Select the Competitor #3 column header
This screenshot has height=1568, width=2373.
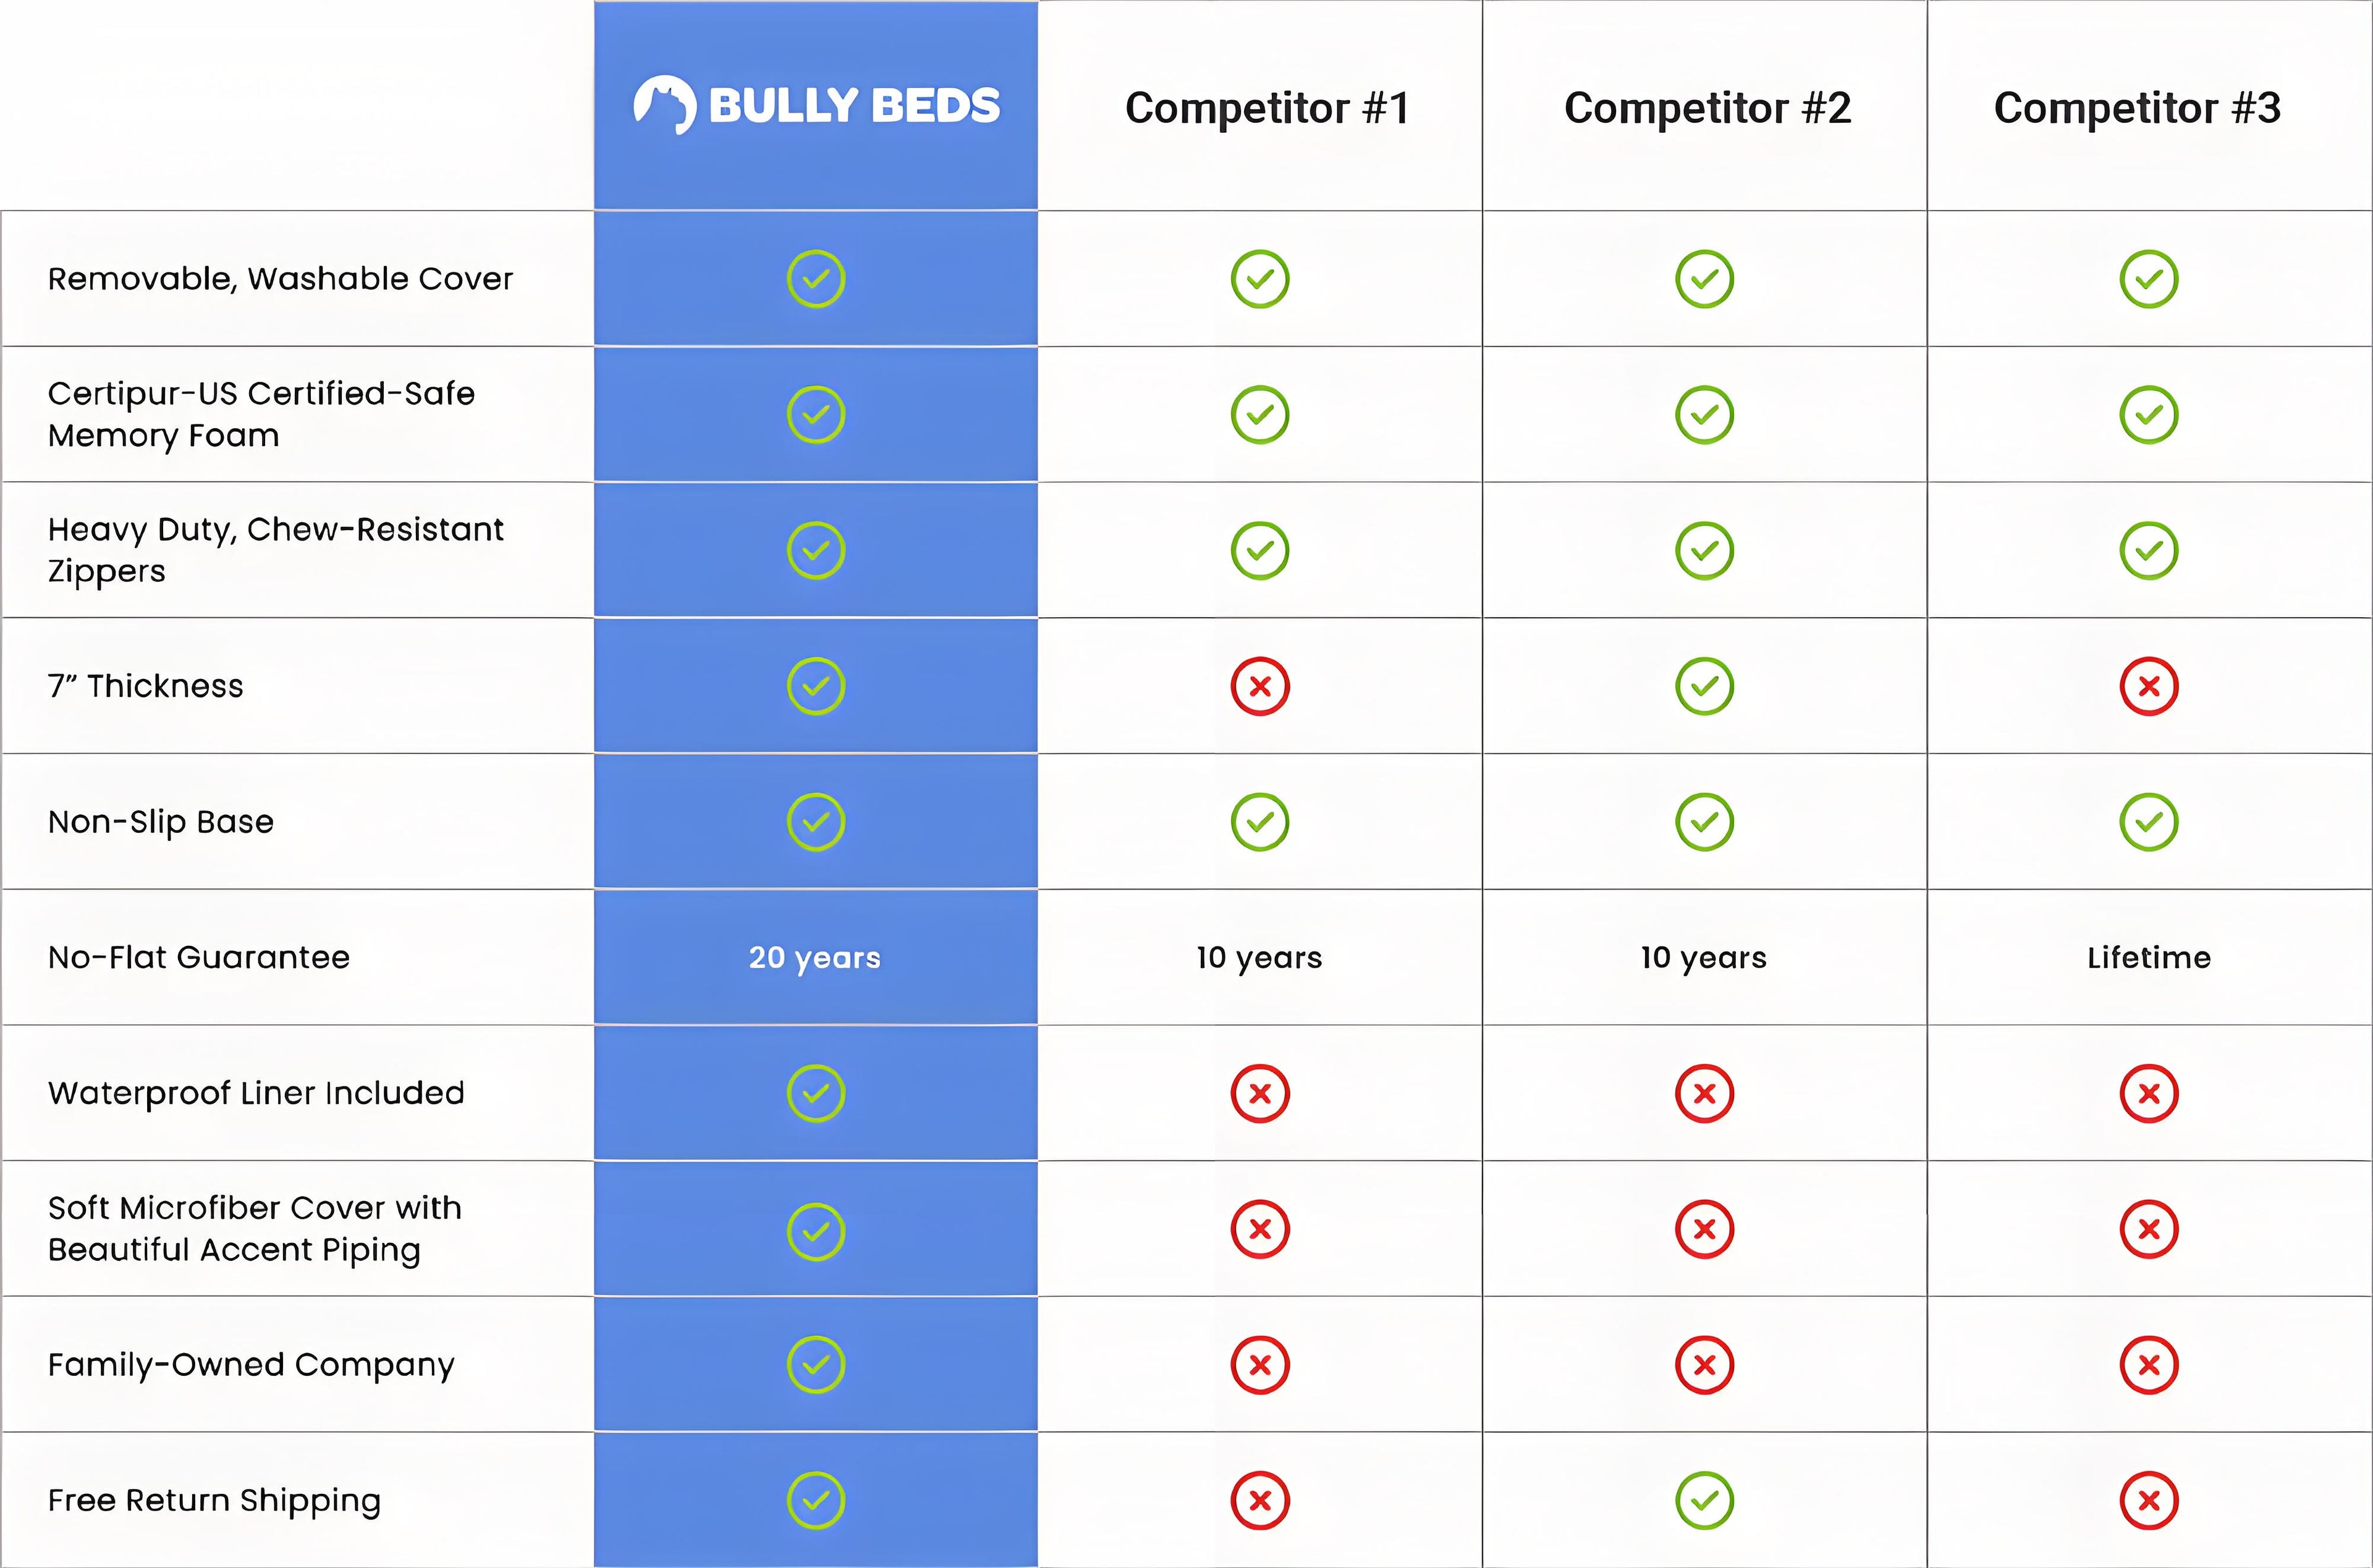coord(2137,108)
